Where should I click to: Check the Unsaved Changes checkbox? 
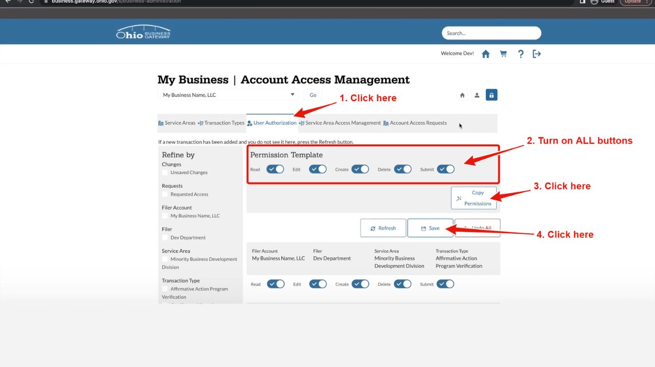point(165,172)
